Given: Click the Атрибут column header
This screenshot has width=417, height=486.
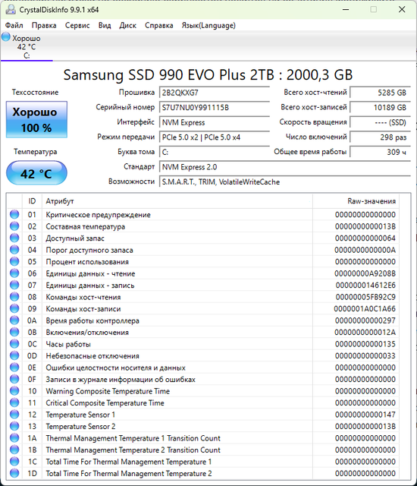Looking at the screenshot, I should pyautogui.click(x=177, y=201).
